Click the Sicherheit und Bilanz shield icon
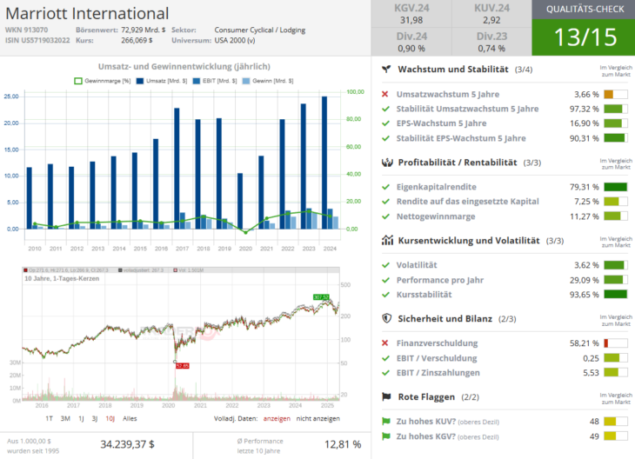This screenshot has height=459, width=635. (387, 318)
